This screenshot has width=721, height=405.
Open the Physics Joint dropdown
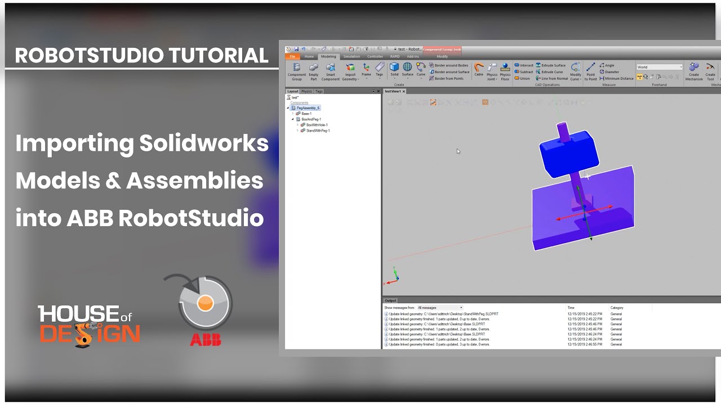pyautogui.click(x=492, y=71)
